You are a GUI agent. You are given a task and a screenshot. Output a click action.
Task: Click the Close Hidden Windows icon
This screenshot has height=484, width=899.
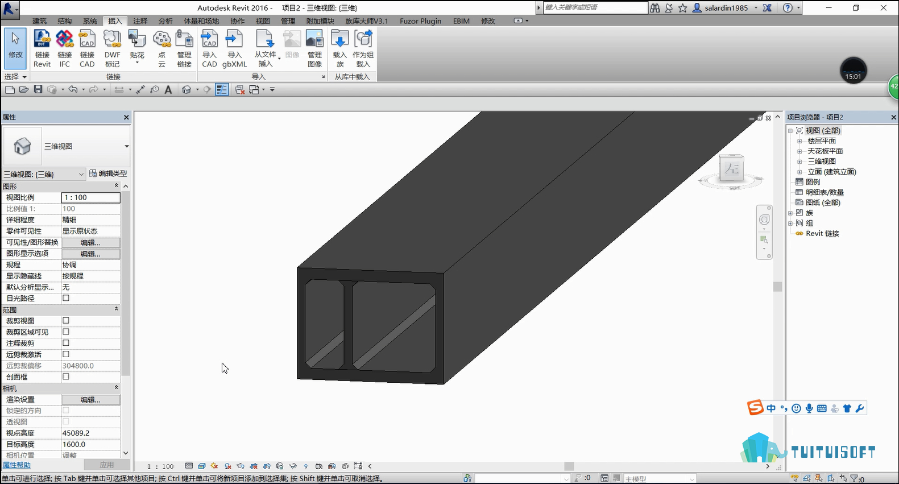coord(240,89)
